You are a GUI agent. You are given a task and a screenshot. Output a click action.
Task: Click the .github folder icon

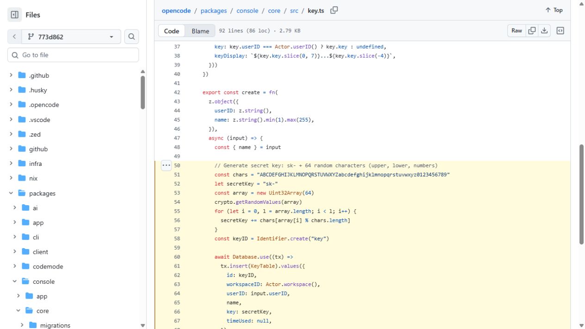(x=22, y=75)
